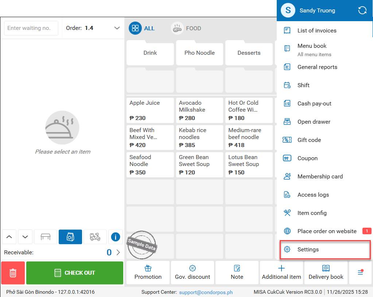Select the takeaway bag order type
The width and height of the screenshot is (373, 297).
click(x=70, y=237)
